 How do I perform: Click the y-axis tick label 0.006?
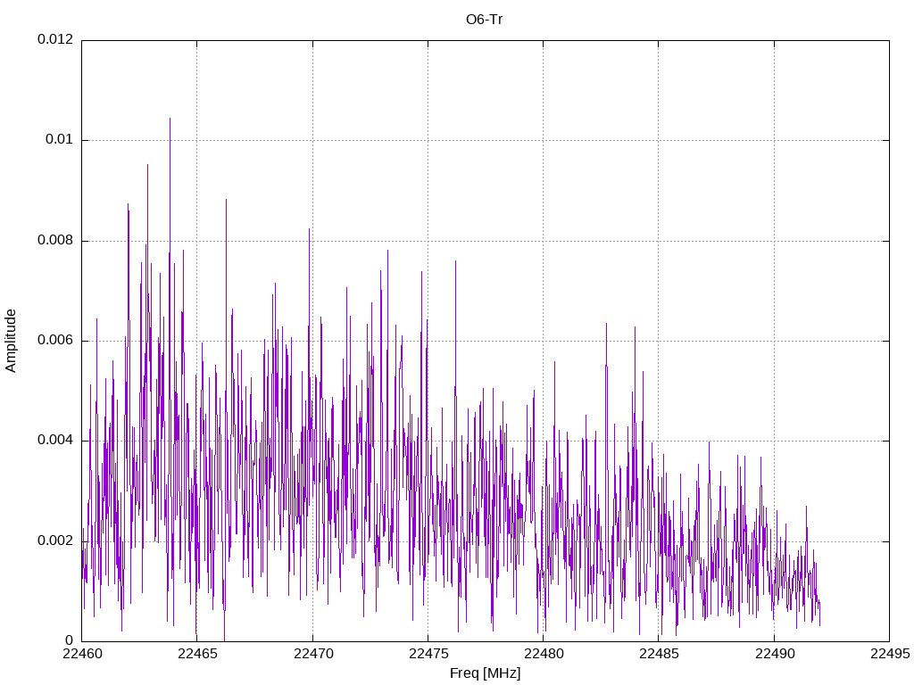click(55, 341)
